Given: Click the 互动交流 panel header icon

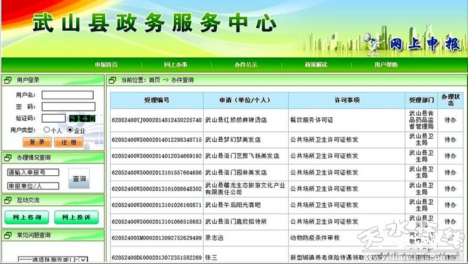Looking at the screenshot, I should 7,200.
